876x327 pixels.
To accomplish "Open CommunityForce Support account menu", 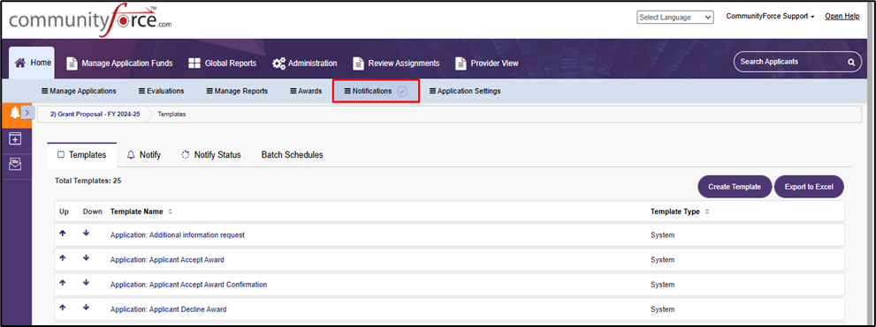I will point(771,16).
